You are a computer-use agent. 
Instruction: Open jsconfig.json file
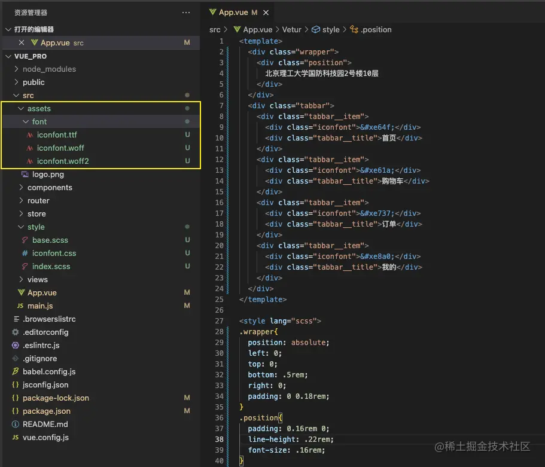click(45, 385)
